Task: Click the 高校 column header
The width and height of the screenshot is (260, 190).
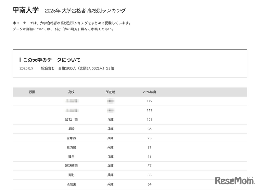Action: (71, 92)
